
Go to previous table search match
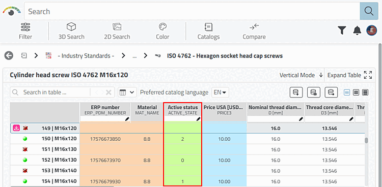point(96,92)
